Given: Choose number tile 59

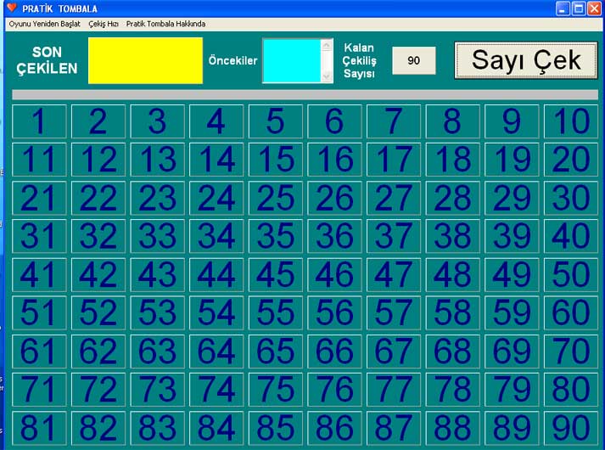Looking at the screenshot, I should (x=512, y=313).
